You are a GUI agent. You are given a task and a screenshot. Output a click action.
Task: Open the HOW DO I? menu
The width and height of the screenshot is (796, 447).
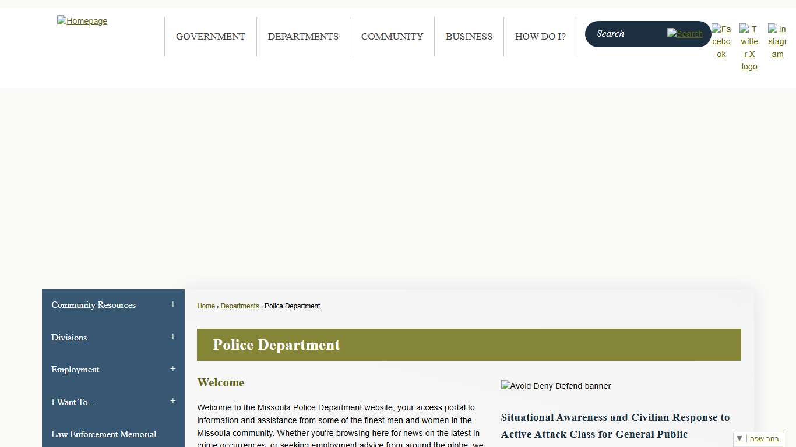click(x=540, y=36)
